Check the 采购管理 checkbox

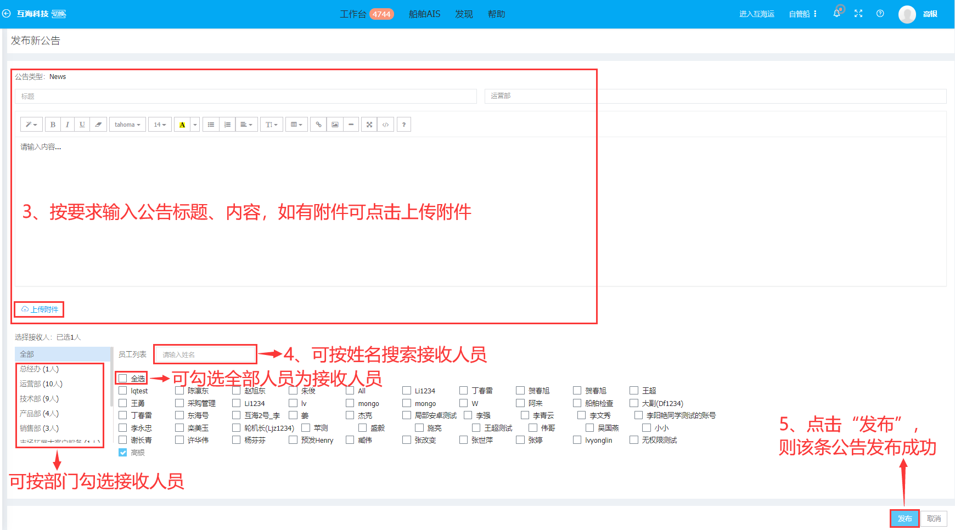click(x=179, y=403)
